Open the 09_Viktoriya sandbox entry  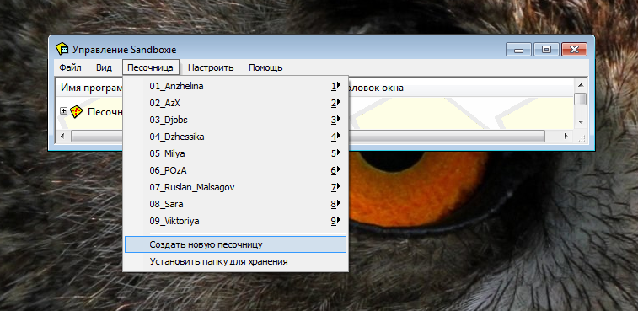(x=236, y=221)
